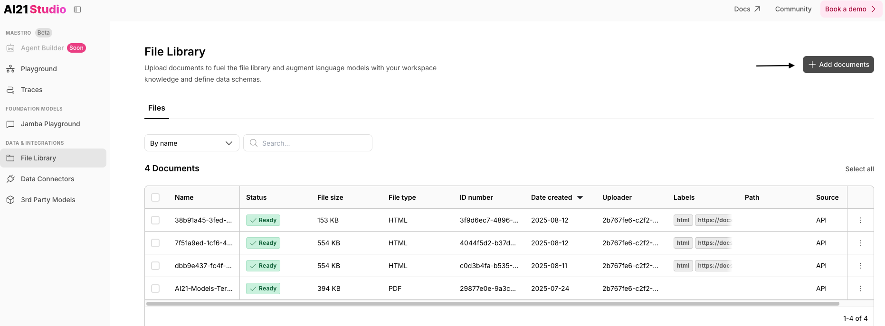The width and height of the screenshot is (885, 326).
Task: Open Data Connectors from the sidebar
Action: 53,179
